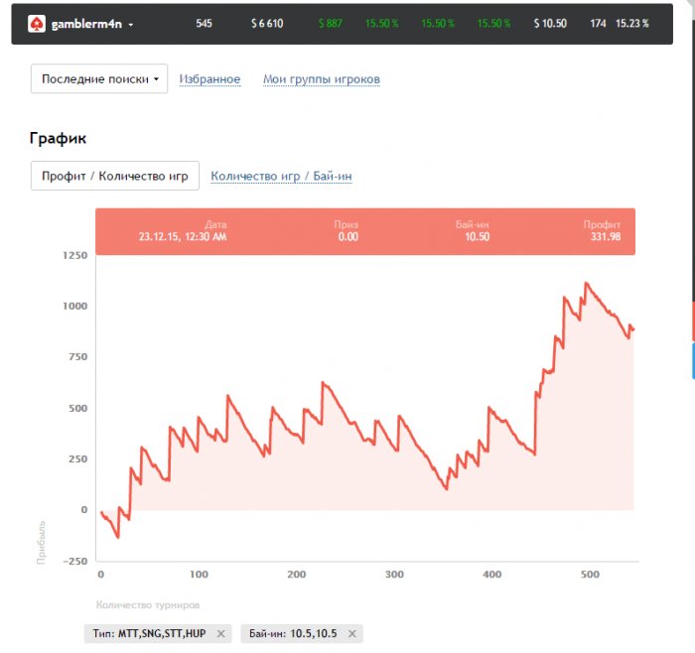Open the Избранное link
695x653 pixels.
click(209, 79)
